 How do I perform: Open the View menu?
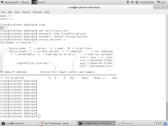17,12
